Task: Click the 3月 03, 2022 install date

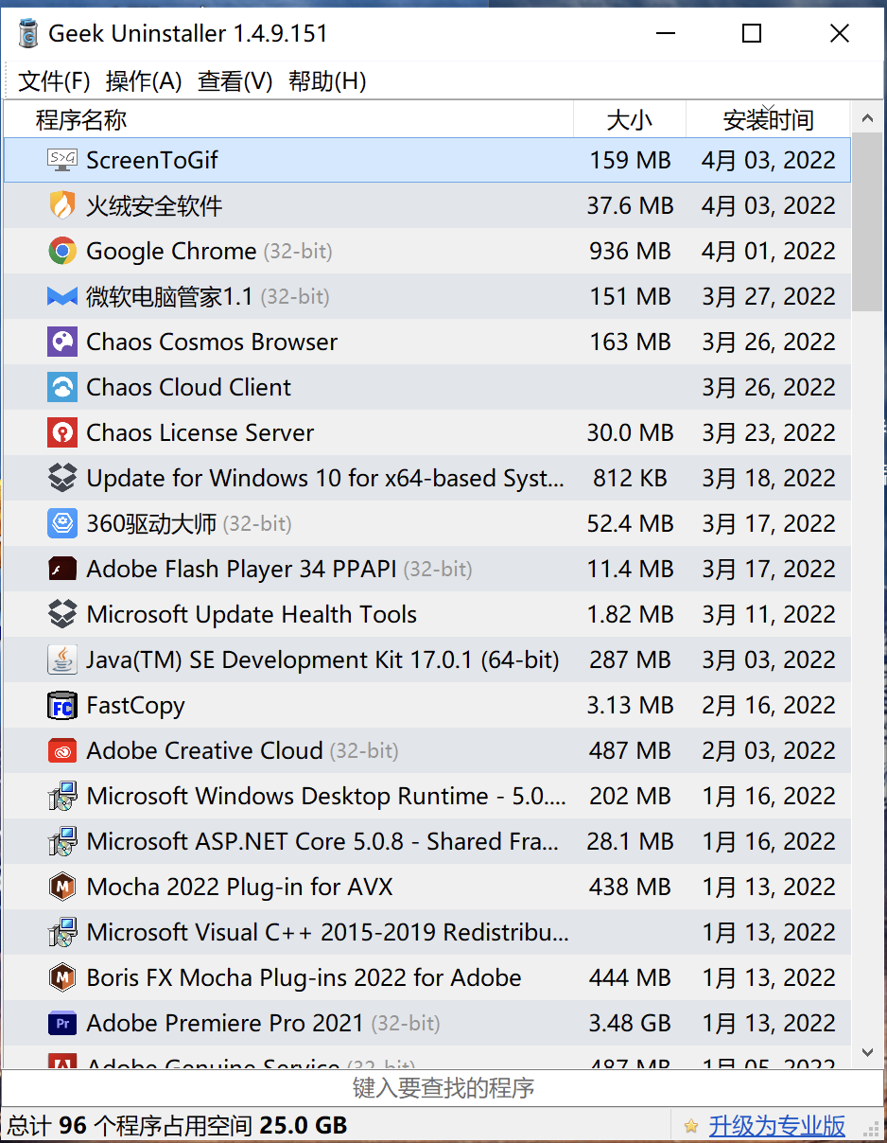Action: (x=769, y=659)
